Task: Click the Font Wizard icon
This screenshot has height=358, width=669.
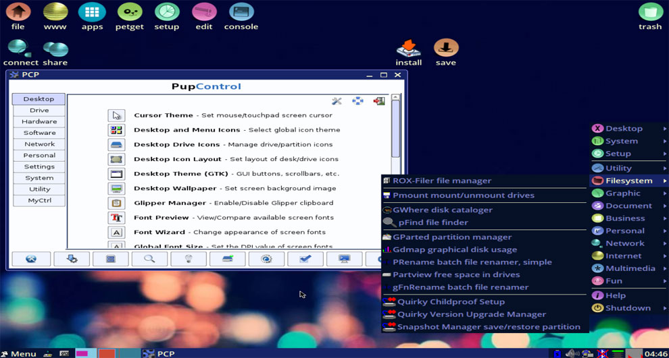Action: [116, 232]
